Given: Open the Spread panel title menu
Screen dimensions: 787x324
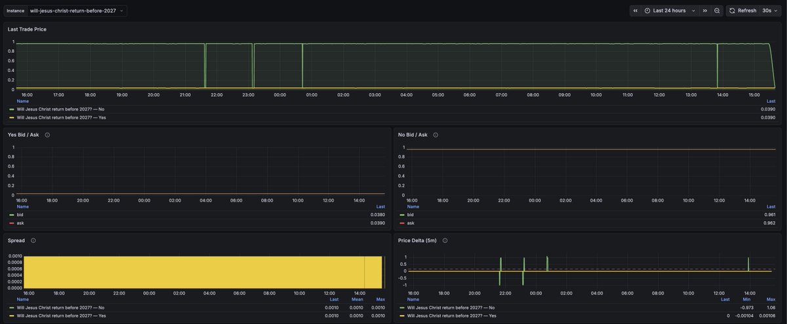Looking at the screenshot, I should point(16,240).
